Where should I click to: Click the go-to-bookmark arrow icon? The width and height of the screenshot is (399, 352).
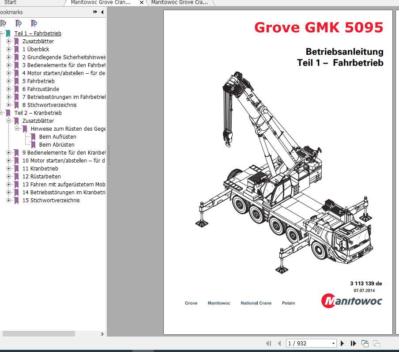click(34, 23)
